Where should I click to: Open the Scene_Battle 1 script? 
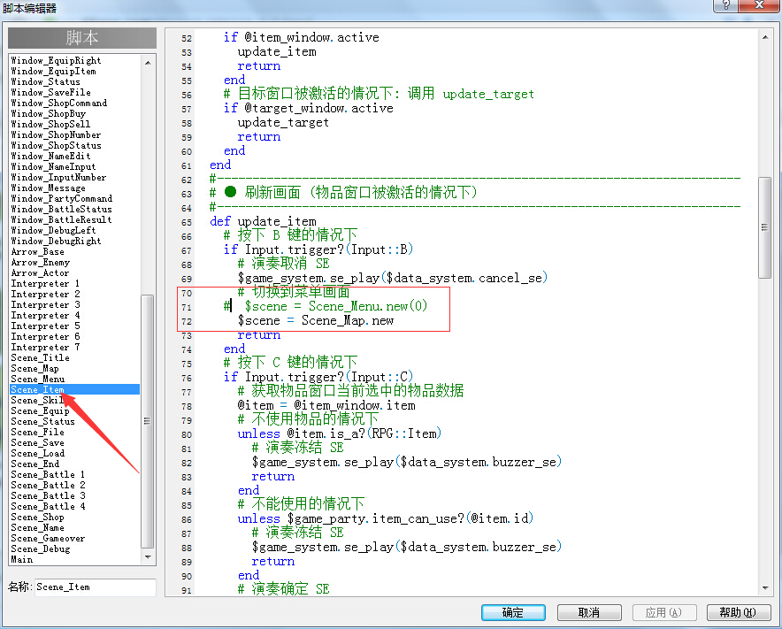(48, 474)
